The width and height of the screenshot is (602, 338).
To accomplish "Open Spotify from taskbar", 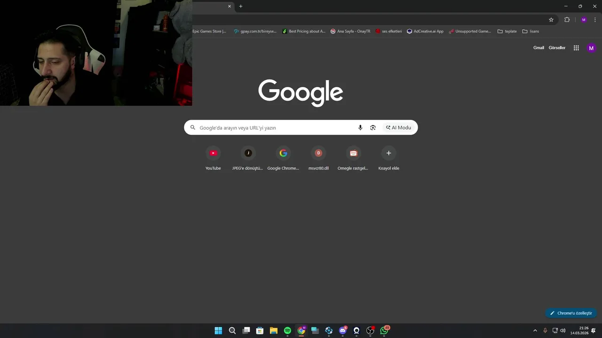I will (x=287, y=330).
